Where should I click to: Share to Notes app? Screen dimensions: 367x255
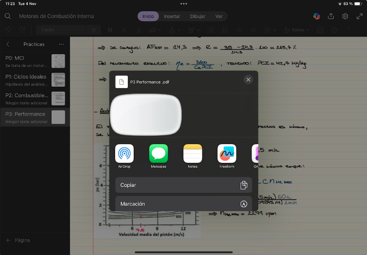click(192, 156)
